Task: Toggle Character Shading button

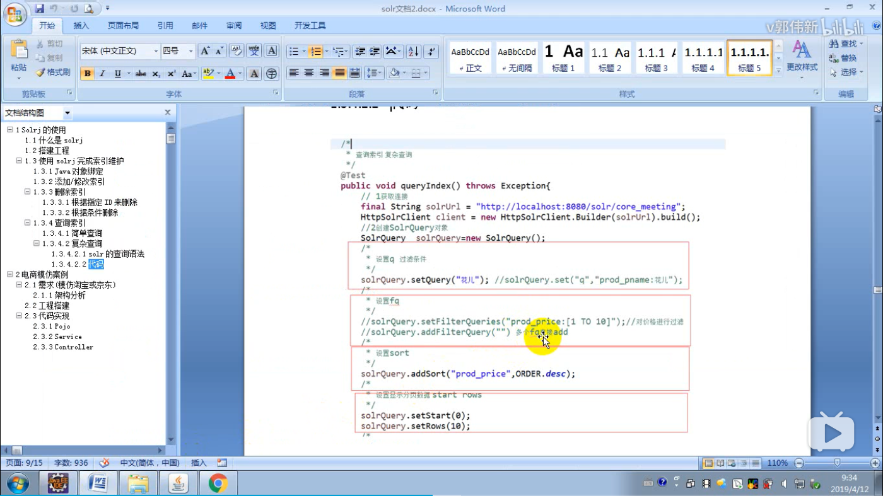Action: (x=254, y=74)
